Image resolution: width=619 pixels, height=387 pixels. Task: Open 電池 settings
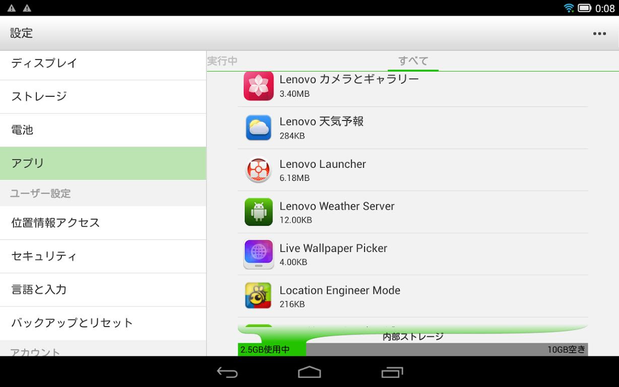click(x=103, y=130)
